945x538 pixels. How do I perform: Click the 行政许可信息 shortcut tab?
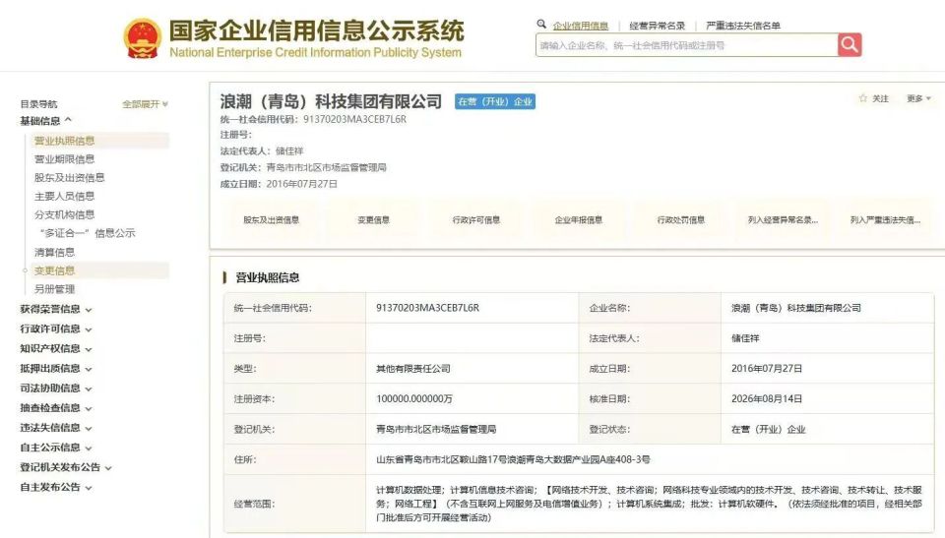(x=476, y=220)
